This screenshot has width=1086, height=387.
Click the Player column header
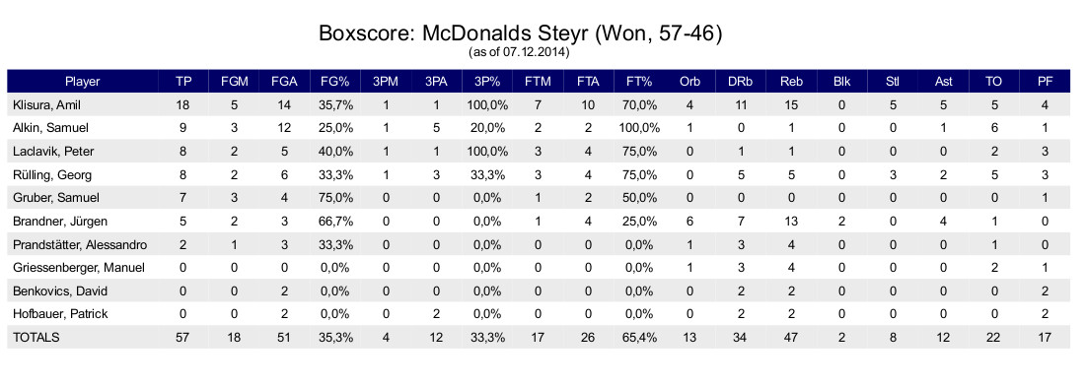(83, 82)
